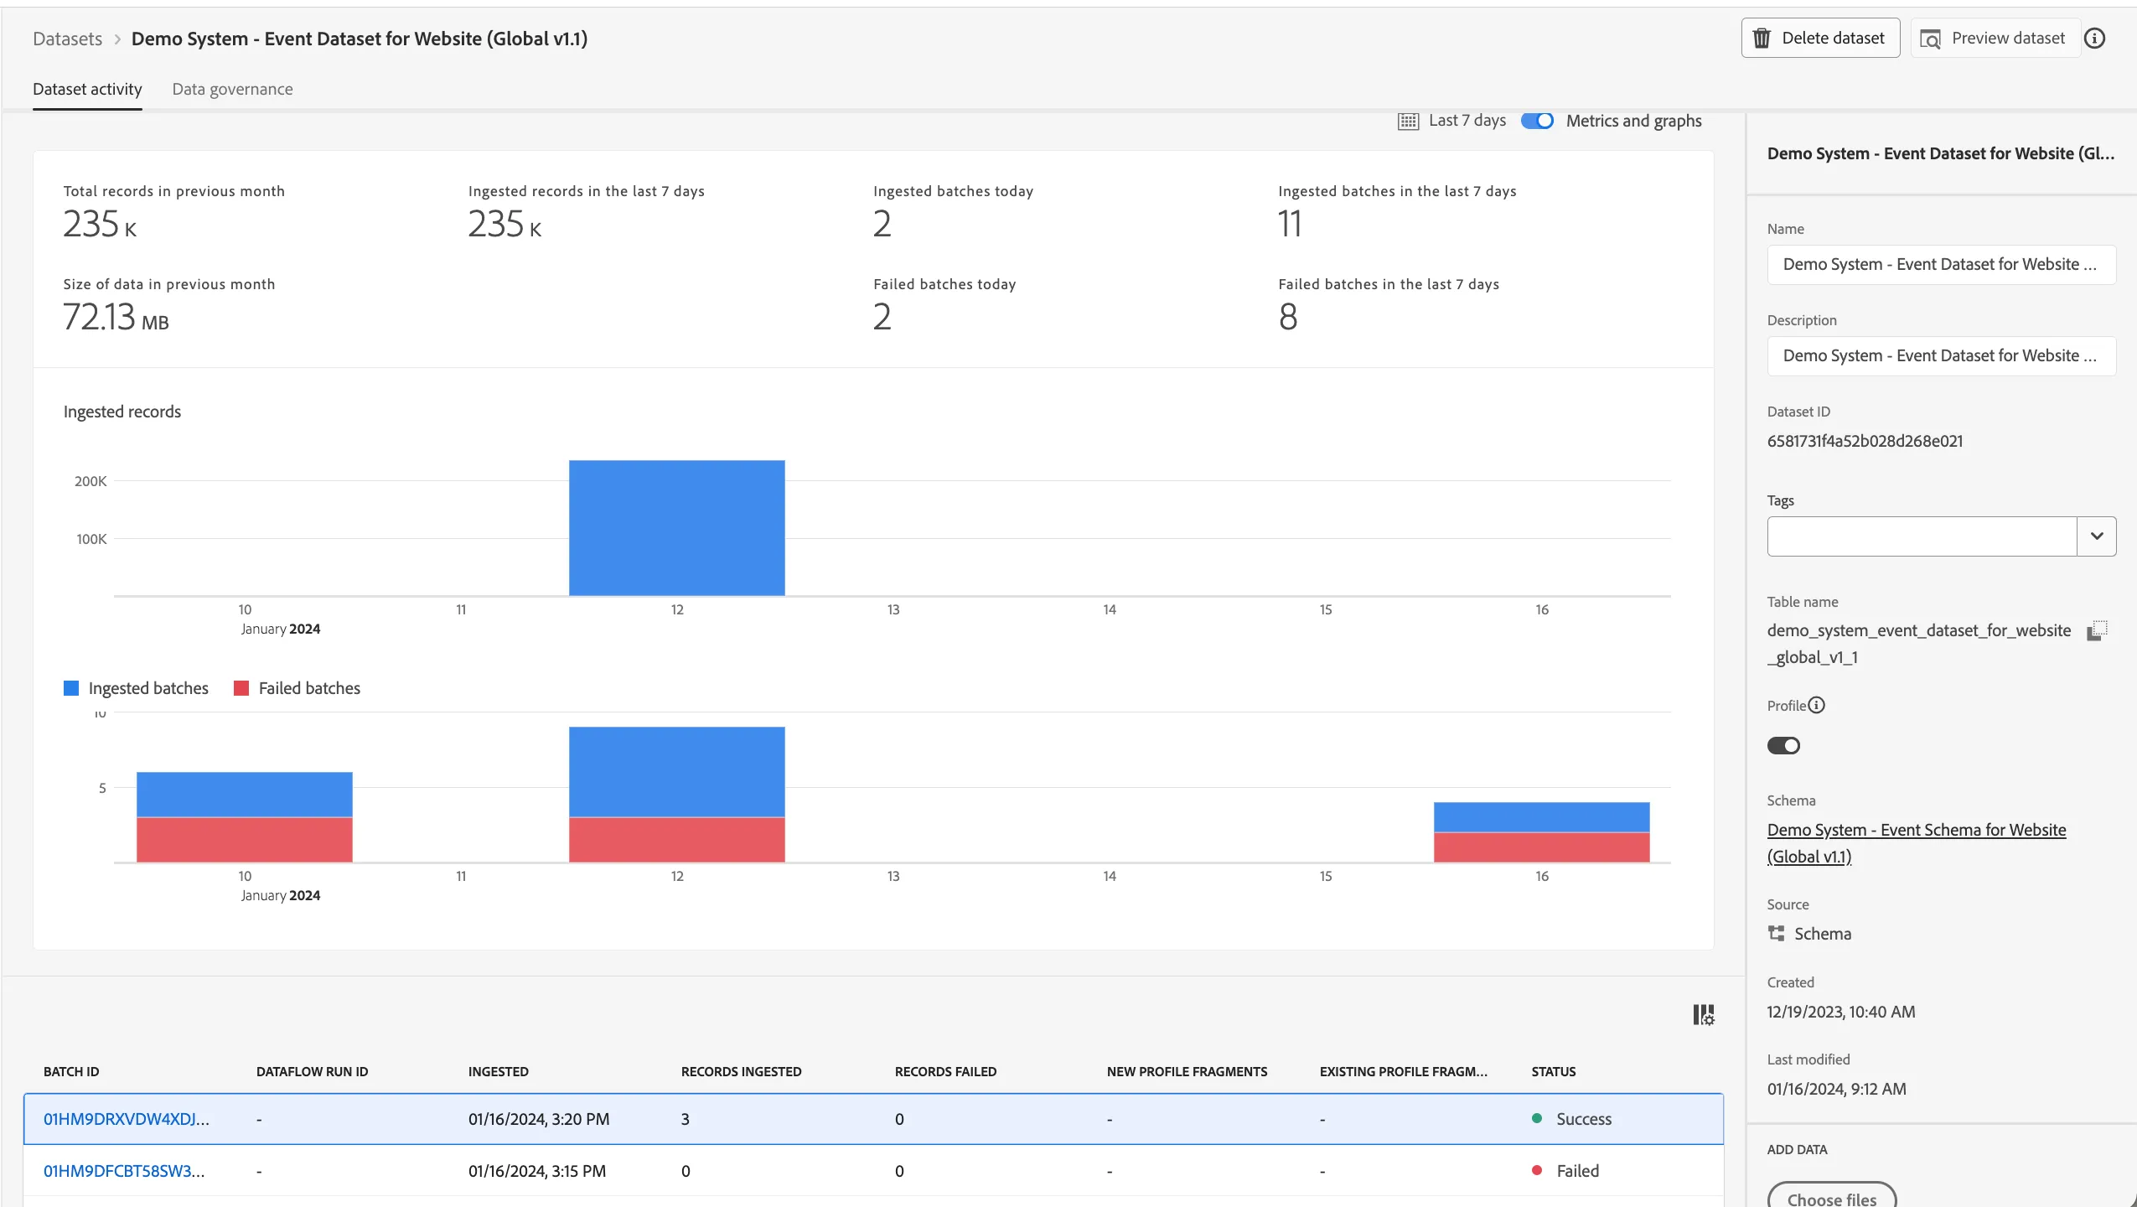Click the January 16 failed batches red bar
Image resolution: width=2137 pixels, height=1207 pixels.
[x=1541, y=847]
